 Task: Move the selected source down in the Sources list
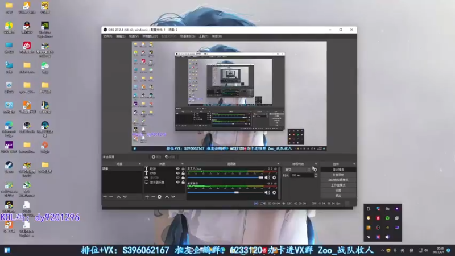point(173,197)
